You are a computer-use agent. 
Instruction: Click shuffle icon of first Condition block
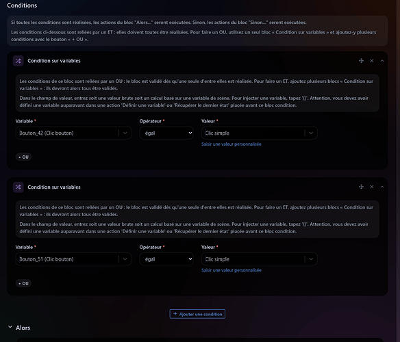18,61
